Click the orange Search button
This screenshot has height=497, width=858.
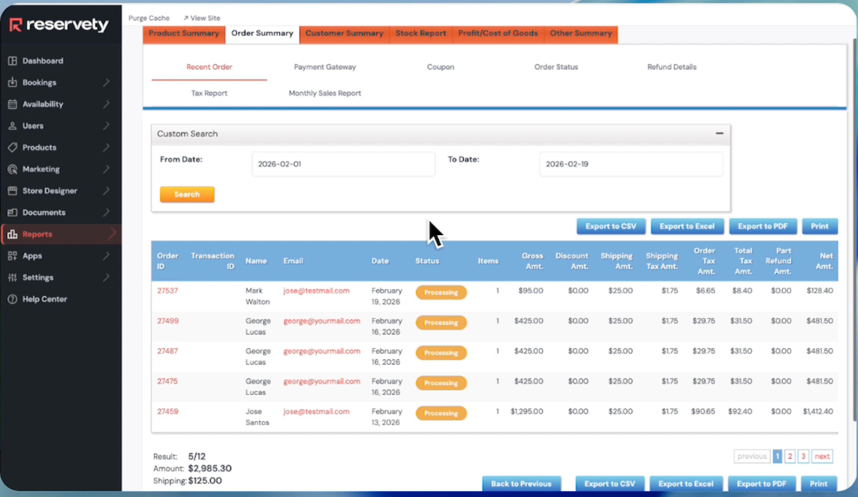[x=187, y=194]
